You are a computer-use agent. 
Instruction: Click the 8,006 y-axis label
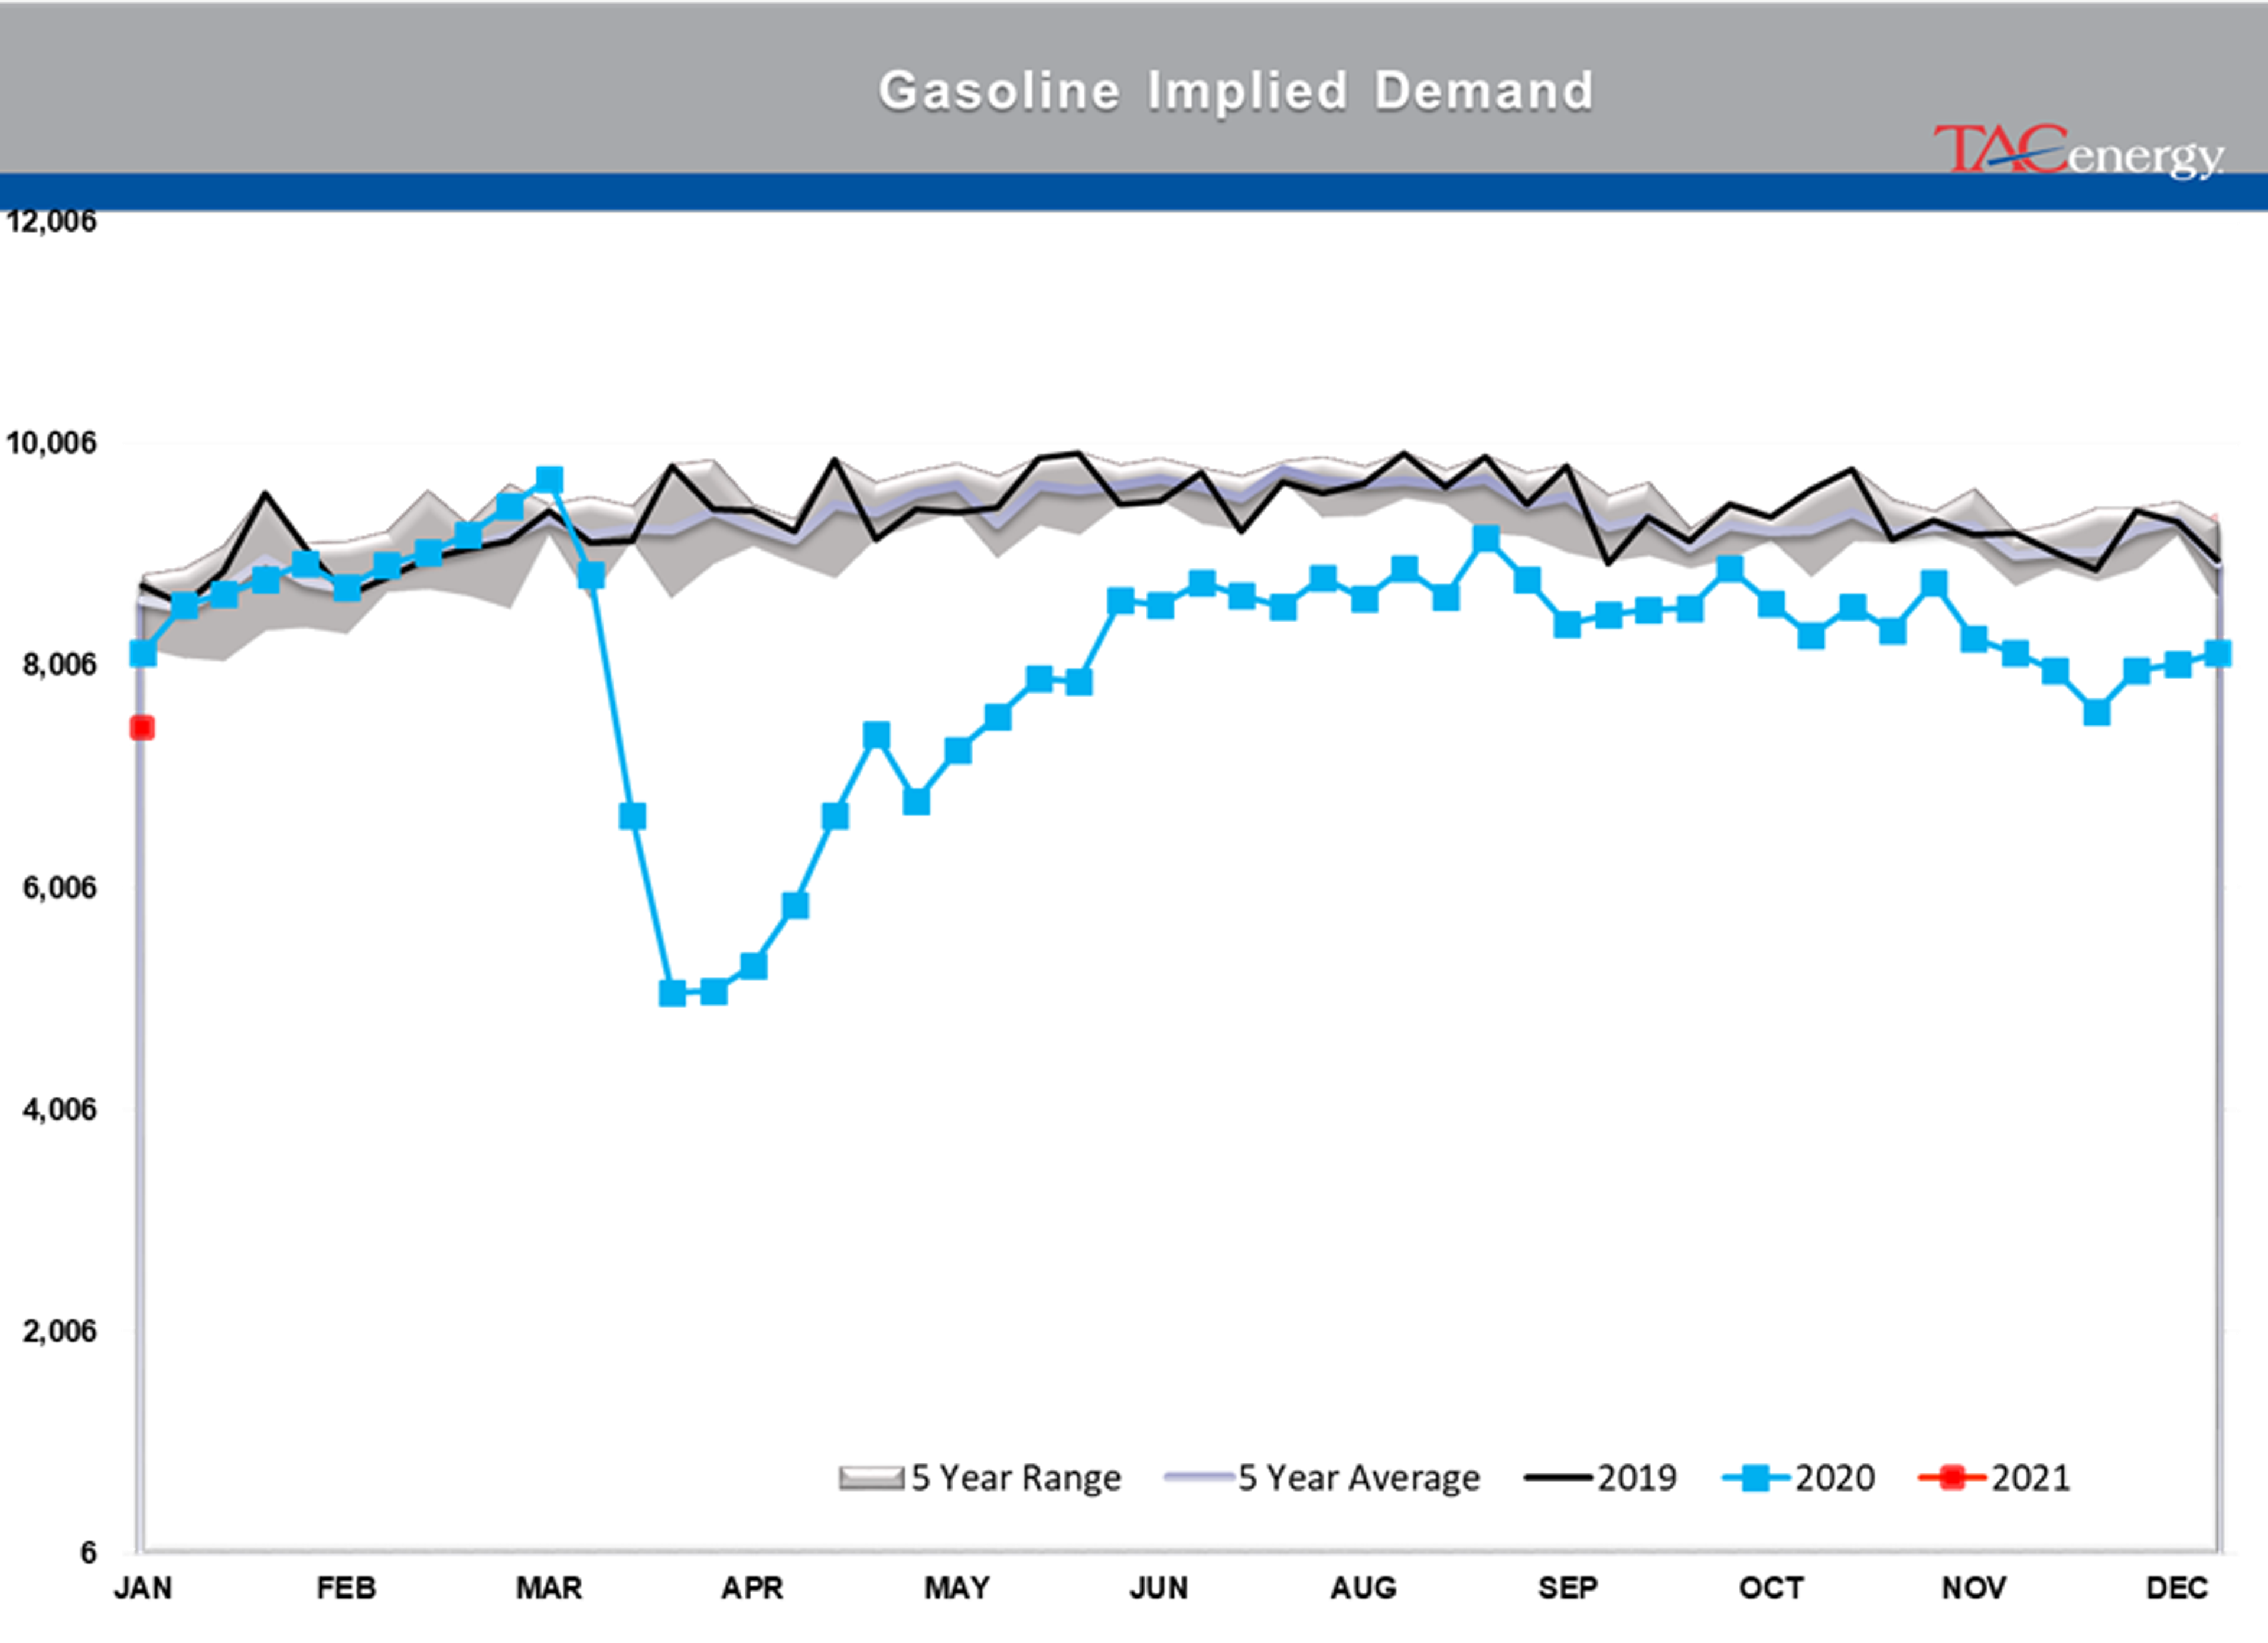click(x=60, y=664)
